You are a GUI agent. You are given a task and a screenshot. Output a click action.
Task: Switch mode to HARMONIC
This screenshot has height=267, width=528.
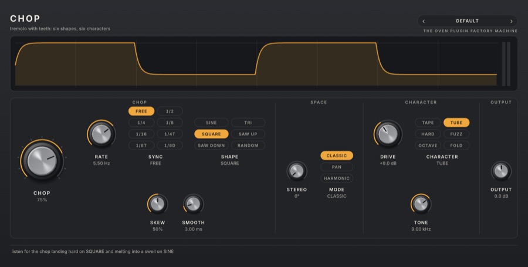tap(337, 178)
